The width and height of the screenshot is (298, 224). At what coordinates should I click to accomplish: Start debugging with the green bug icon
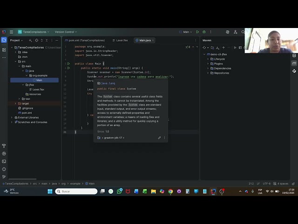pos(204,32)
